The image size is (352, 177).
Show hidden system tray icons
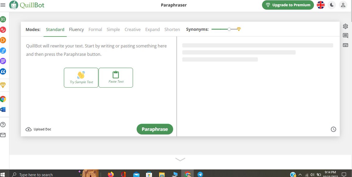point(300,175)
